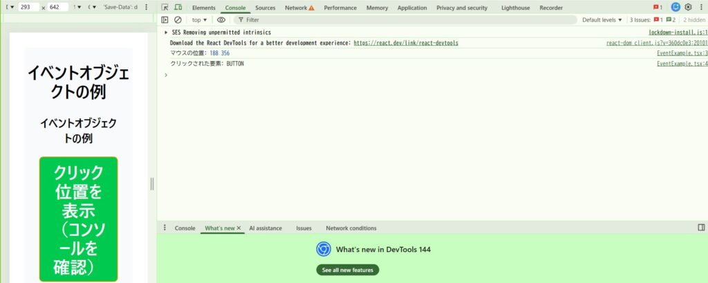Open the Default levels dropdown
708x283 pixels.
tap(602, 20)
